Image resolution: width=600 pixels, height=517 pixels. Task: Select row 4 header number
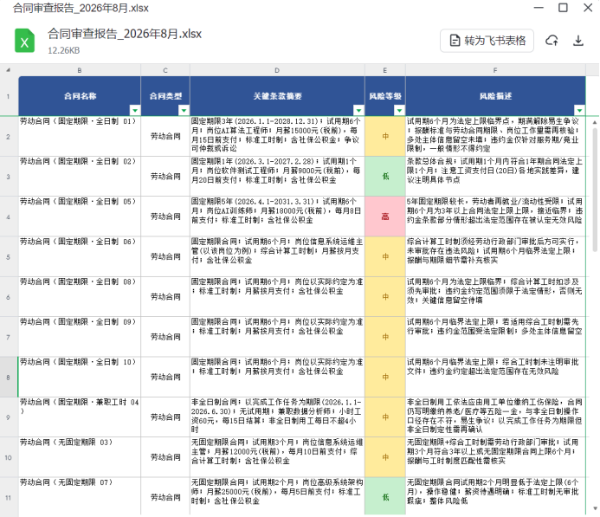8,217
